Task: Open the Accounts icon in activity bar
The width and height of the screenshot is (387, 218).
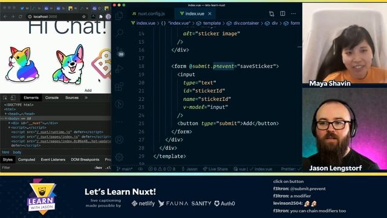Action: pyautogui.click(x=120, y=140)
